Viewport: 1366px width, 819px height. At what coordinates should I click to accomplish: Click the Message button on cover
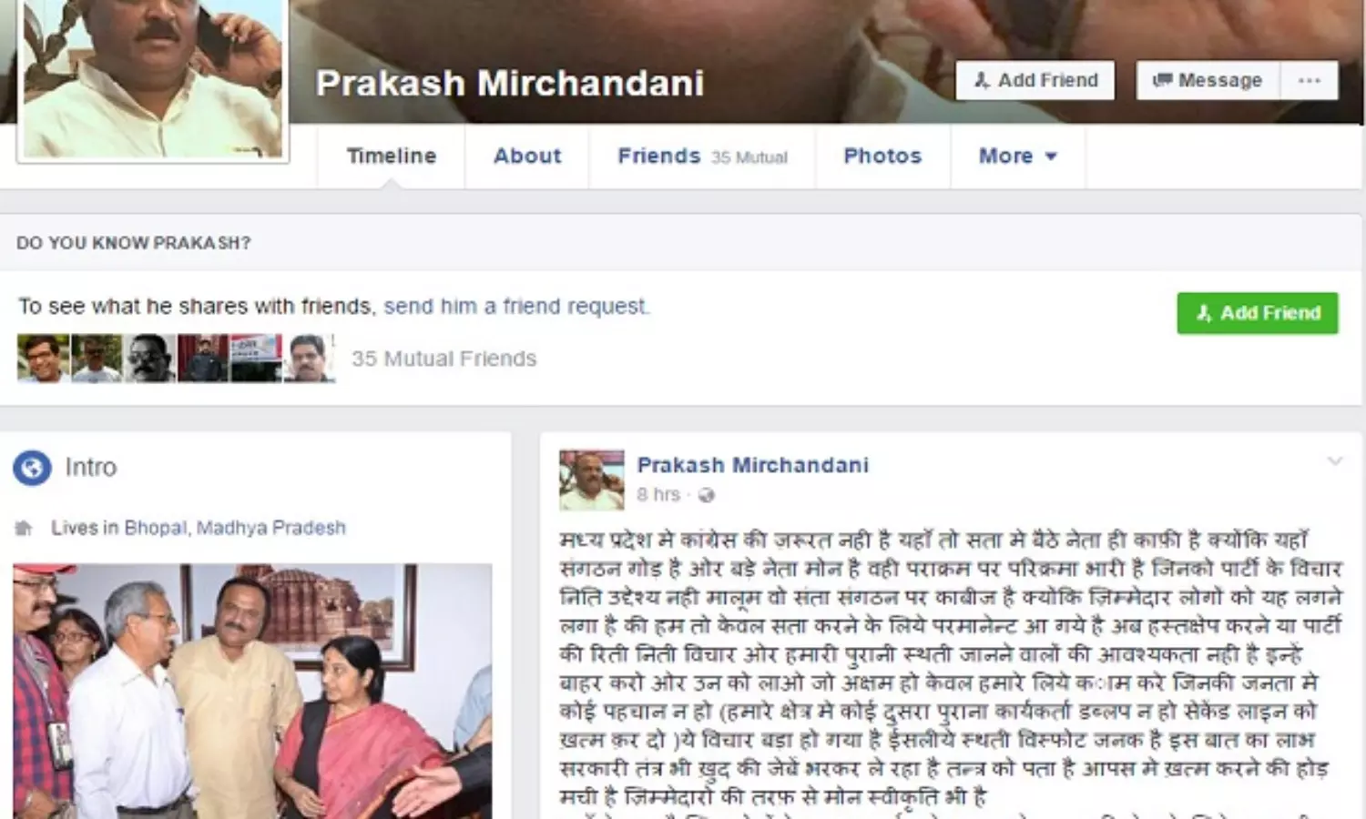(1208, 80)
